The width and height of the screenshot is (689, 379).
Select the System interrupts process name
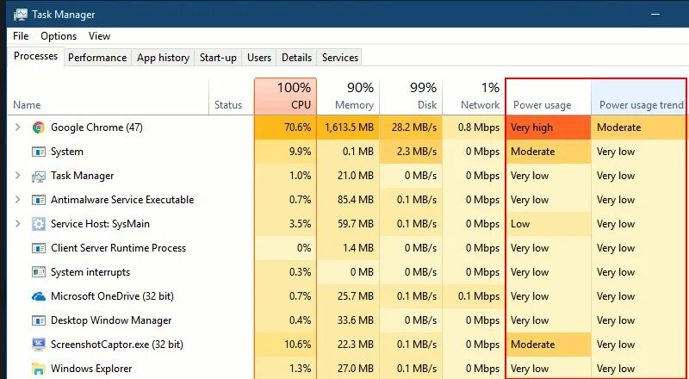pos(90,272)
